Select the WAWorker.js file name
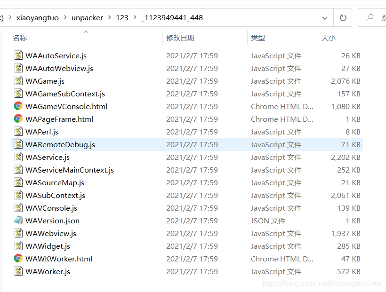Image resolution: width=386 pixels, height=292 pixels. pos(48,272)
